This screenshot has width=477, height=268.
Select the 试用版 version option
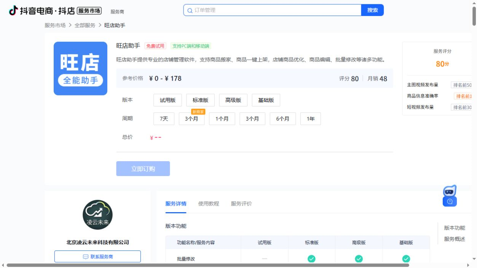168,100
